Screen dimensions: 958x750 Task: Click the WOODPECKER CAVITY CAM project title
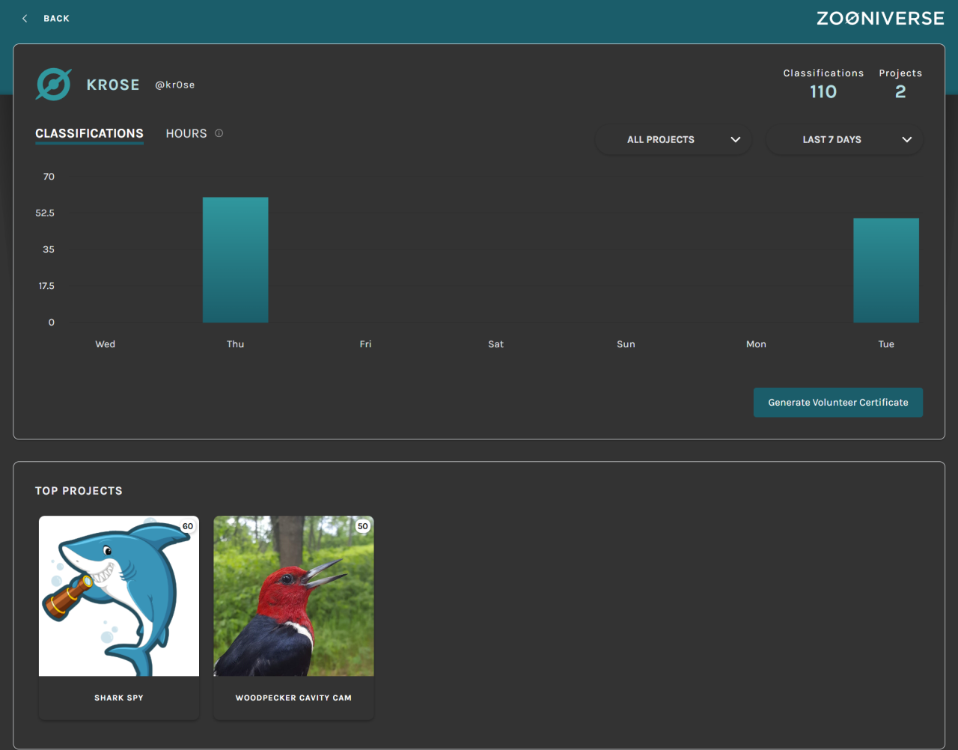click(x=293, y=698)
